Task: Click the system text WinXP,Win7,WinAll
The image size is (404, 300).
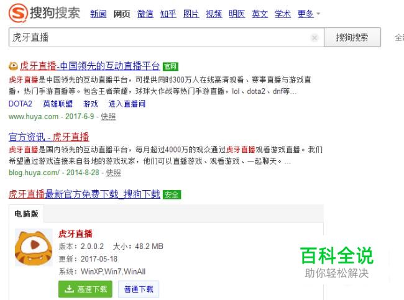Action: coord(113,271)
